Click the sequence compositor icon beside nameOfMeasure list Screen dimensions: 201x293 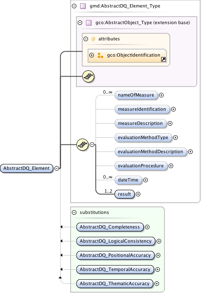point(82,145)
